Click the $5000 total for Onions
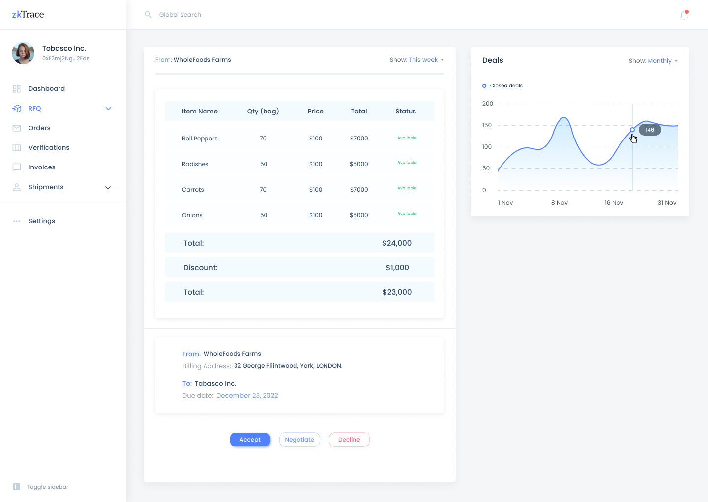Image resolution: width=708 pixels, height=502 pixels. click(359, 215)
